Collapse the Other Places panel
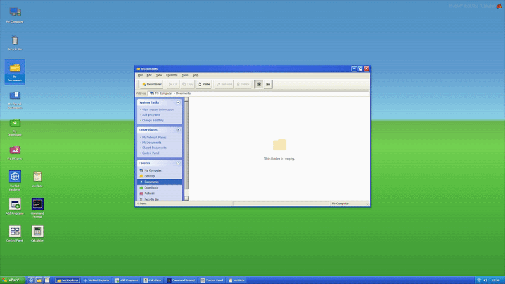Screen dimensions: 505x284 pyautogui.click(x=178, y=130)
